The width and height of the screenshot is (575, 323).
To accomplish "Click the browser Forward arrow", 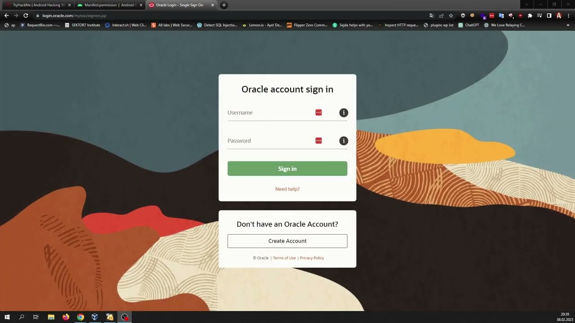I will [x=16, y=15].
